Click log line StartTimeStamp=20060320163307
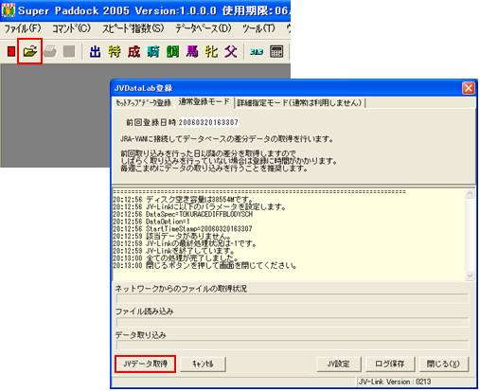The width and height of the screenshot is (480, 391). [x=183, y=229]
